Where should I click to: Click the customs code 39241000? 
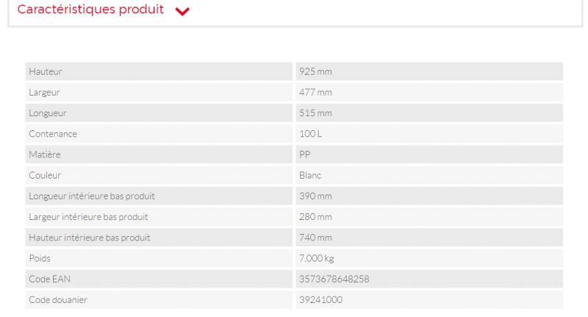tap(320, 299)
